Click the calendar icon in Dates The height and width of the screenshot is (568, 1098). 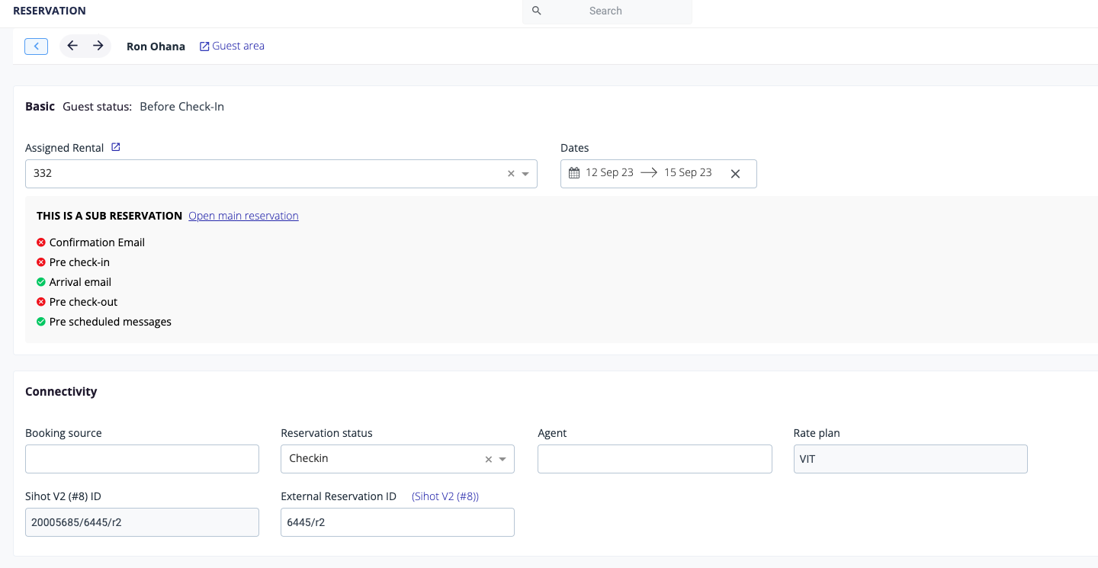click(574, 173)
